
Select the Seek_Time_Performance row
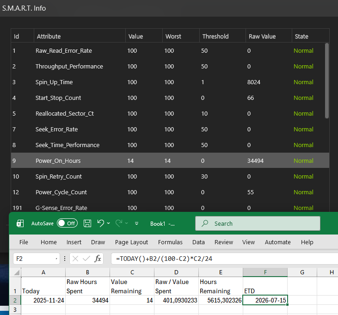tap(170, 145)
